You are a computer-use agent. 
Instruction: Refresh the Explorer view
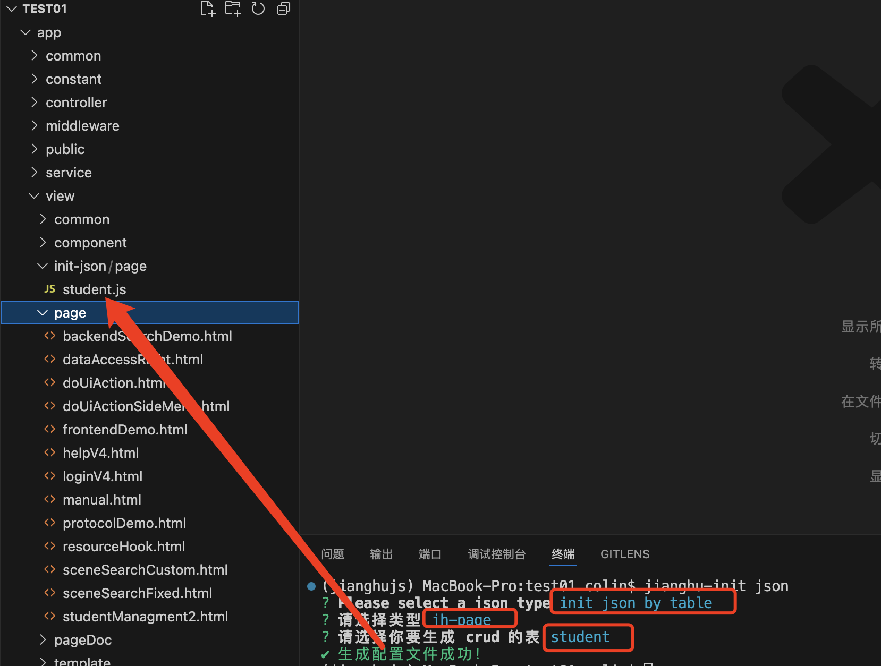click(258, 8)
